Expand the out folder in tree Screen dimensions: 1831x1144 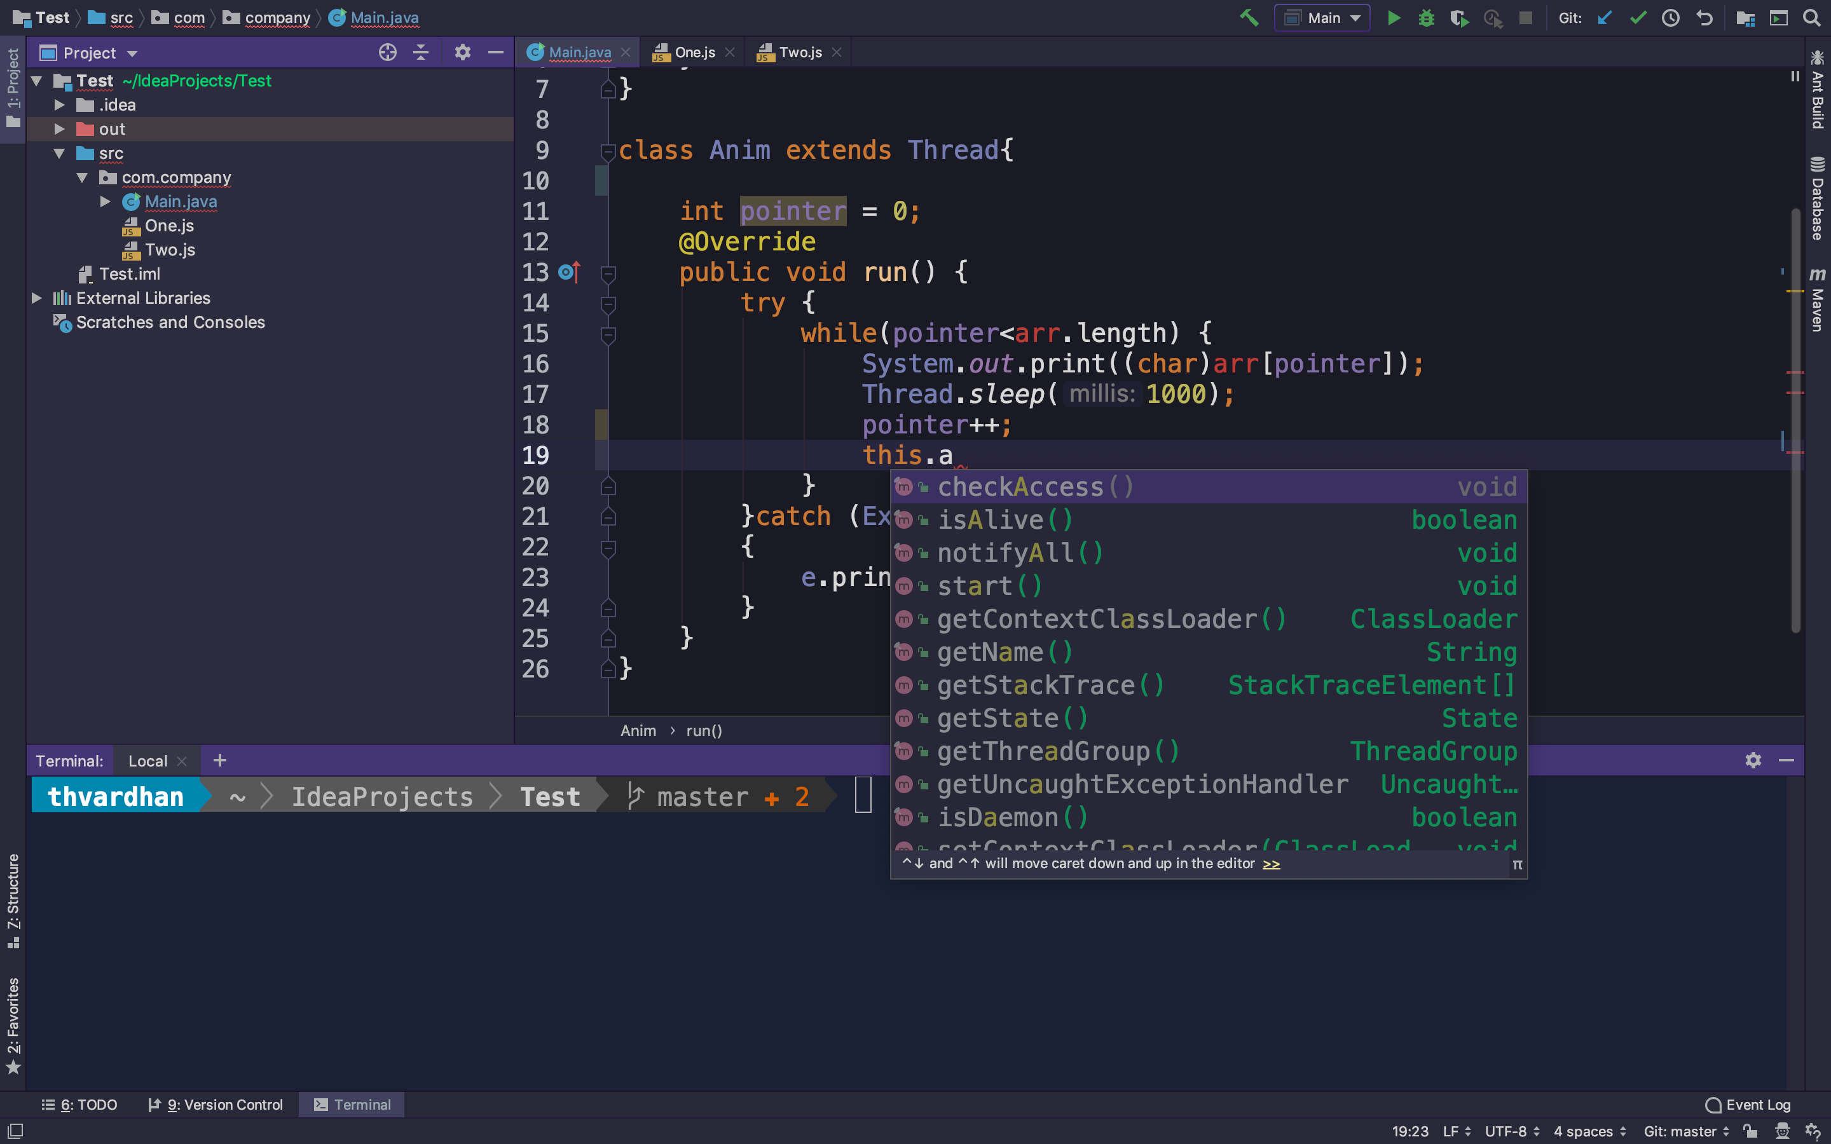(x=57, y=129)
